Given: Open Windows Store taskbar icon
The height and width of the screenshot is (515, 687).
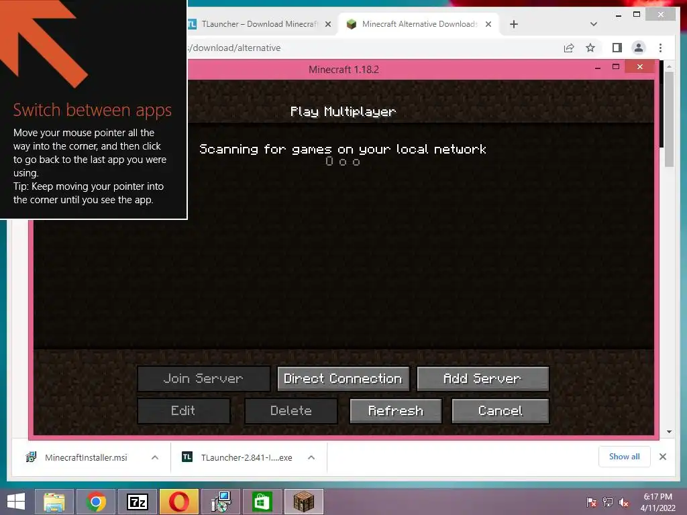Looking at the screenshot, I should pyautogui.click(x=262, y=502).
